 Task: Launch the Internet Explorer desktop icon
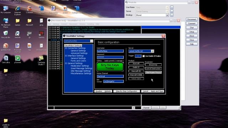[x=17, y=11]
